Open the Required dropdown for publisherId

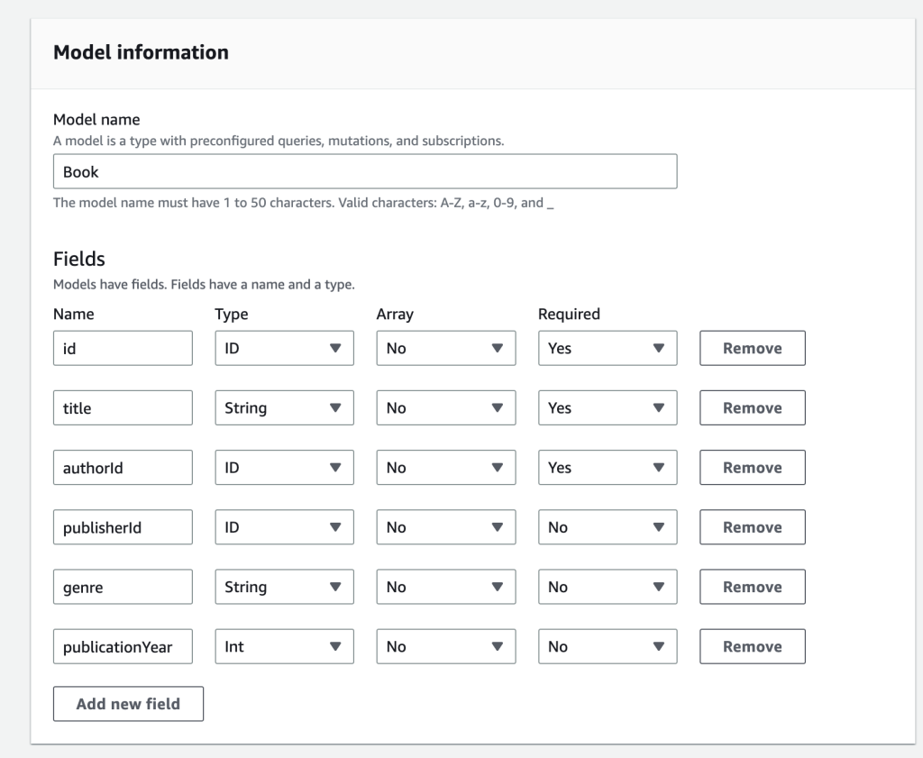(x=607, y=526)
